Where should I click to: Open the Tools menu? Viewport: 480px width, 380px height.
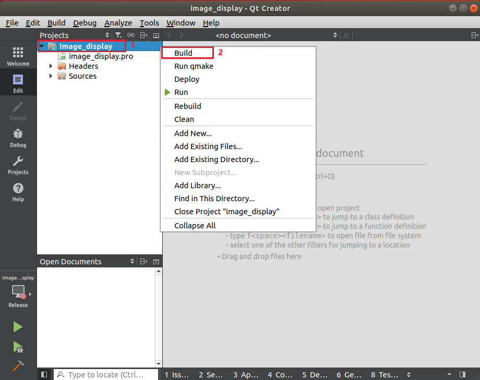[x=149, y=23]
